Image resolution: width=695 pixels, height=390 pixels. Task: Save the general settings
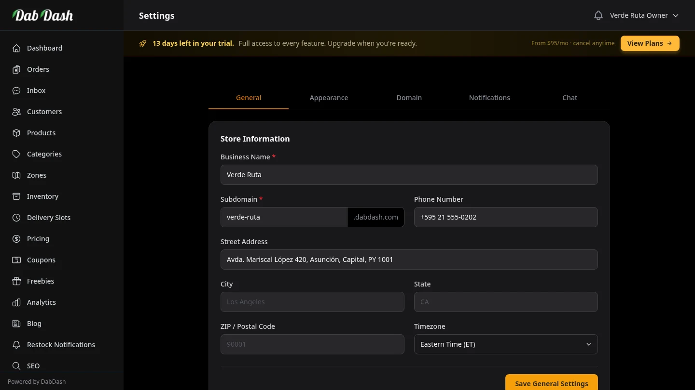551,384
